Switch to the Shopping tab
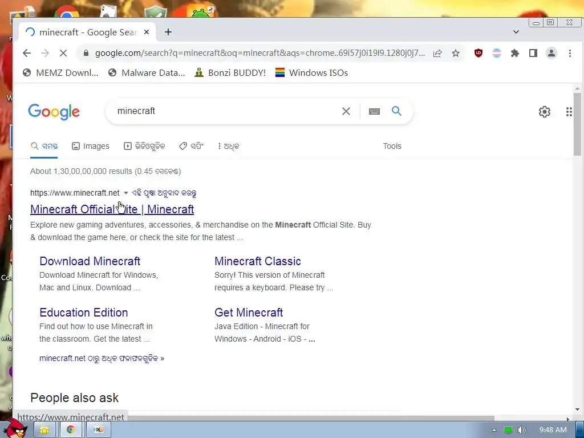The image size is (584, 438). (x=192, y=146)
